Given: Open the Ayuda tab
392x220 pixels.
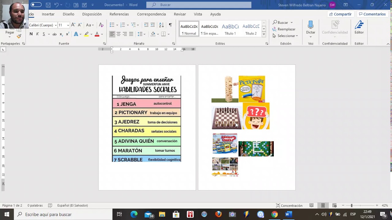Looking at the screenshot, I should (215, 14).
